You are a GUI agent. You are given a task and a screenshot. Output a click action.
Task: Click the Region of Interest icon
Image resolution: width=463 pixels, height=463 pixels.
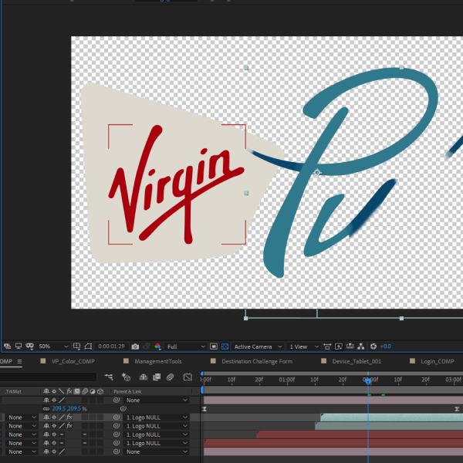coord(214,346)
